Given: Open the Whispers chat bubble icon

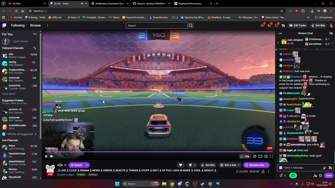Looking at the screenshot, I should [276, 25].
